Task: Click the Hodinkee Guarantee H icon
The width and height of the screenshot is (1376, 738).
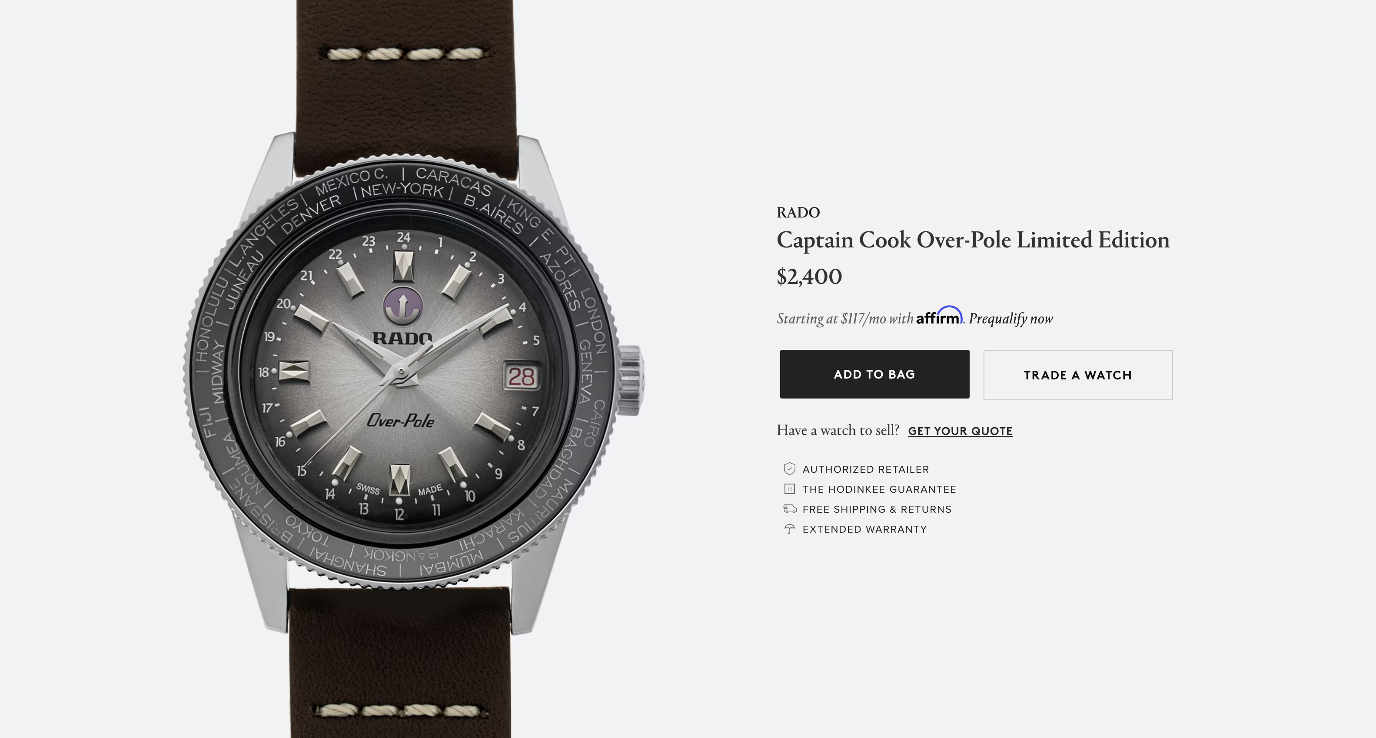Action: (x=790, y=489)
